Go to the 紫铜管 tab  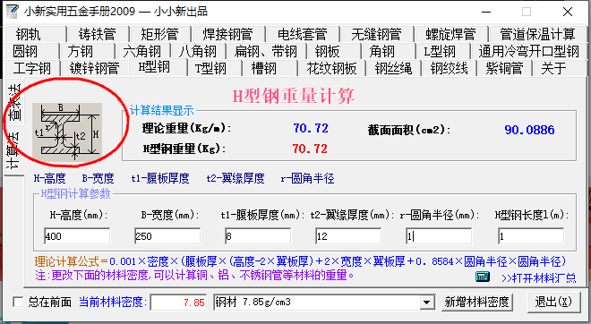point(505,68)
